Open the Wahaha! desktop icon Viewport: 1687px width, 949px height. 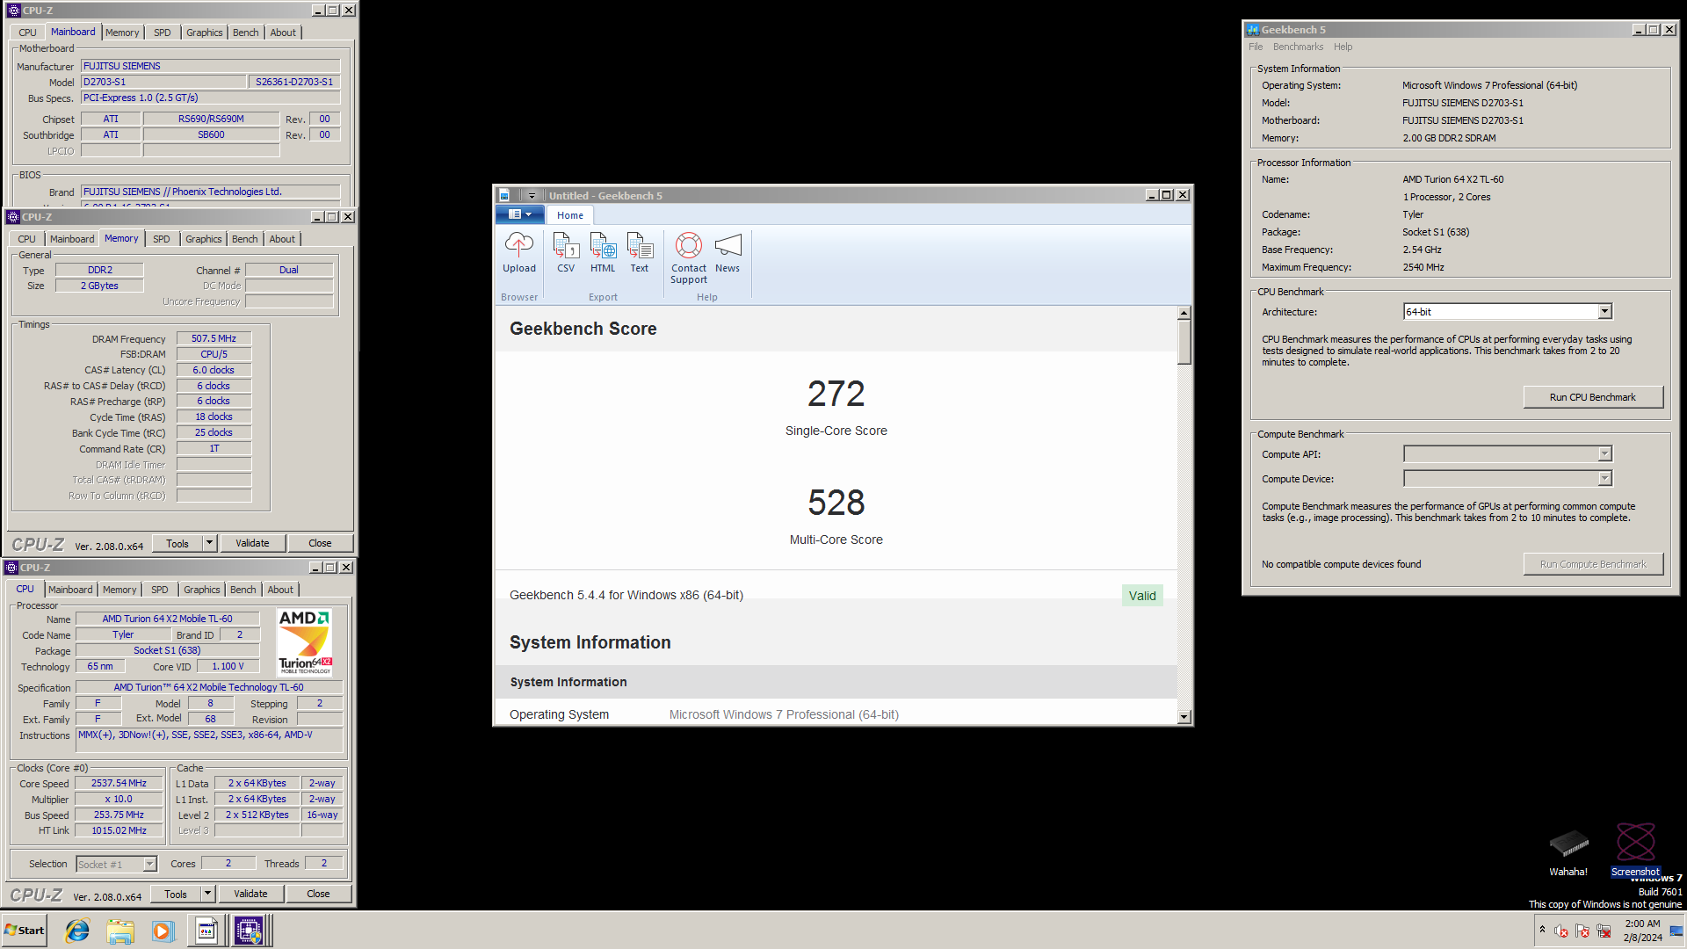point(1568,851)
